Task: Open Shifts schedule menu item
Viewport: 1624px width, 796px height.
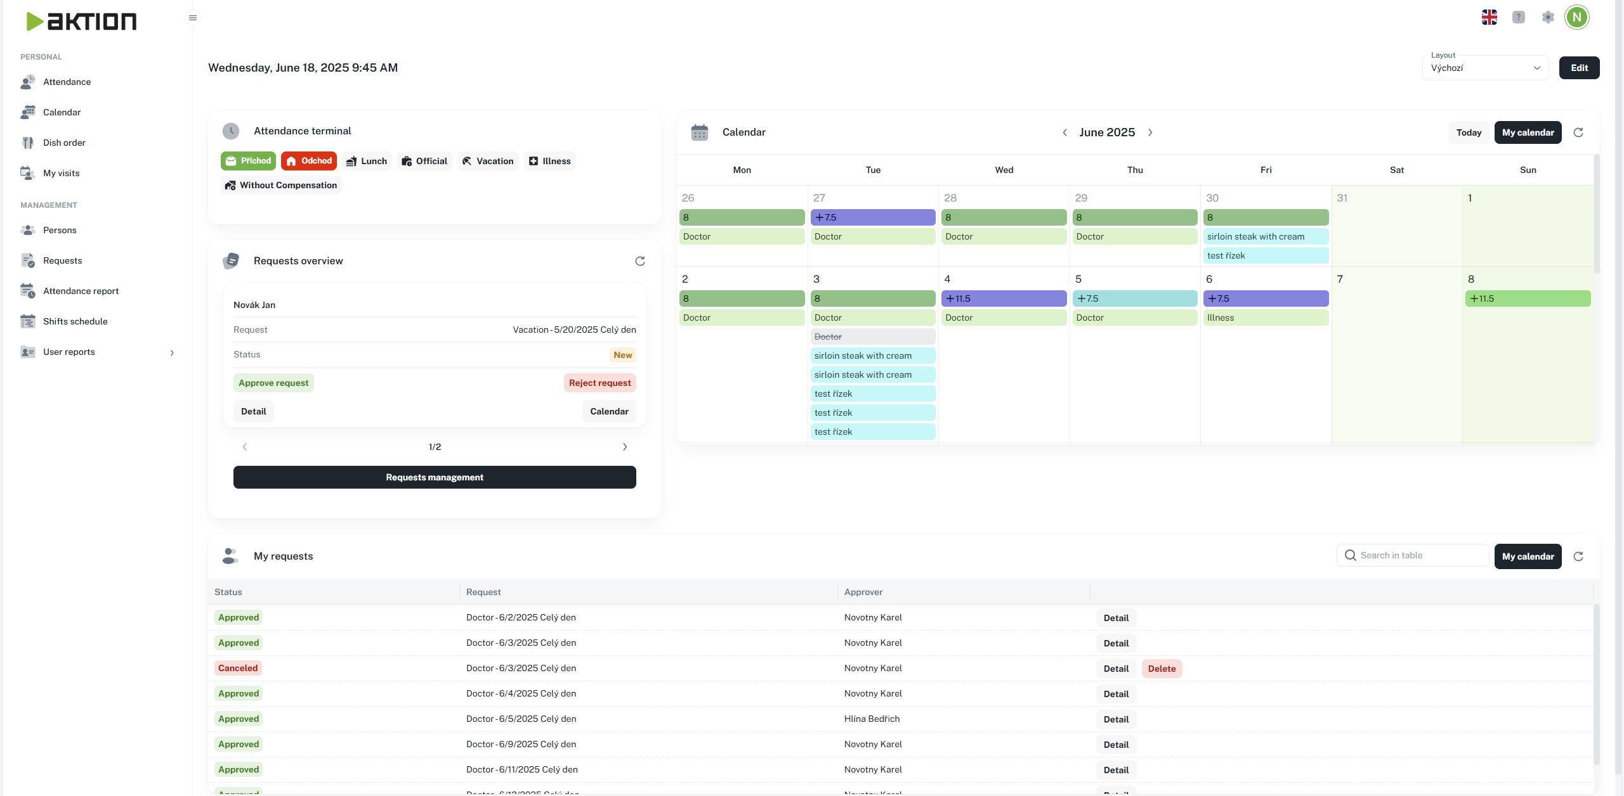Action: (75, 321)
